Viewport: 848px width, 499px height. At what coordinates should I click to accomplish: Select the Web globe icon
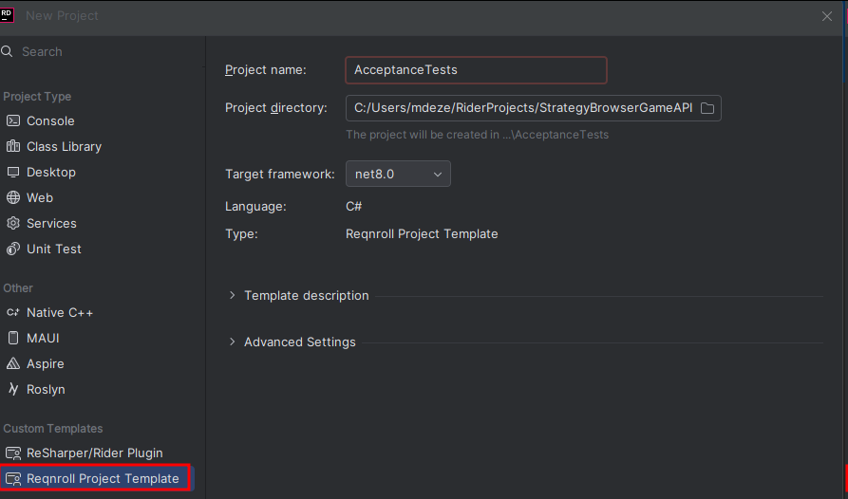13,197
